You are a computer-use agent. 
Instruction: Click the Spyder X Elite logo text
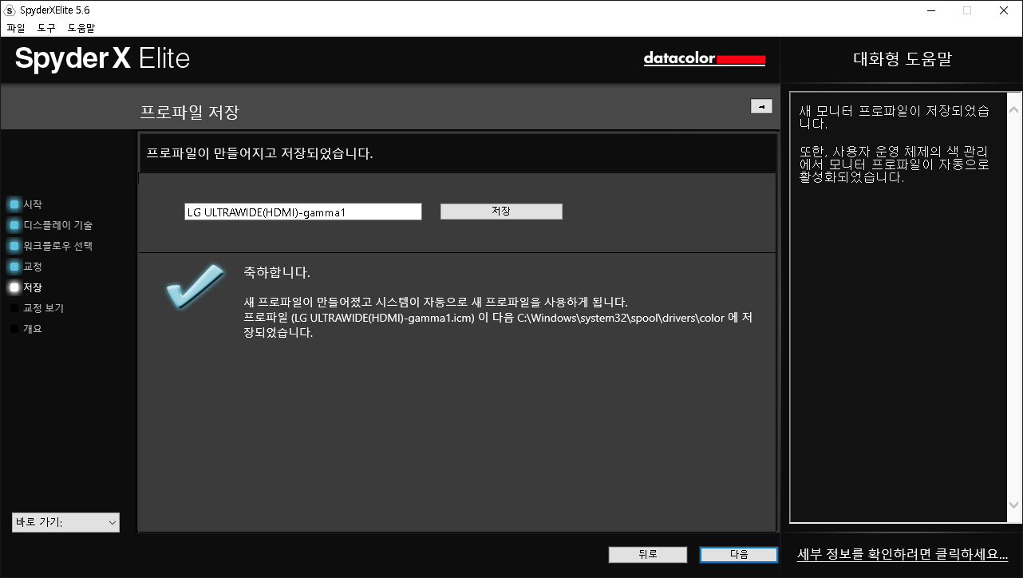pos(102,59)
